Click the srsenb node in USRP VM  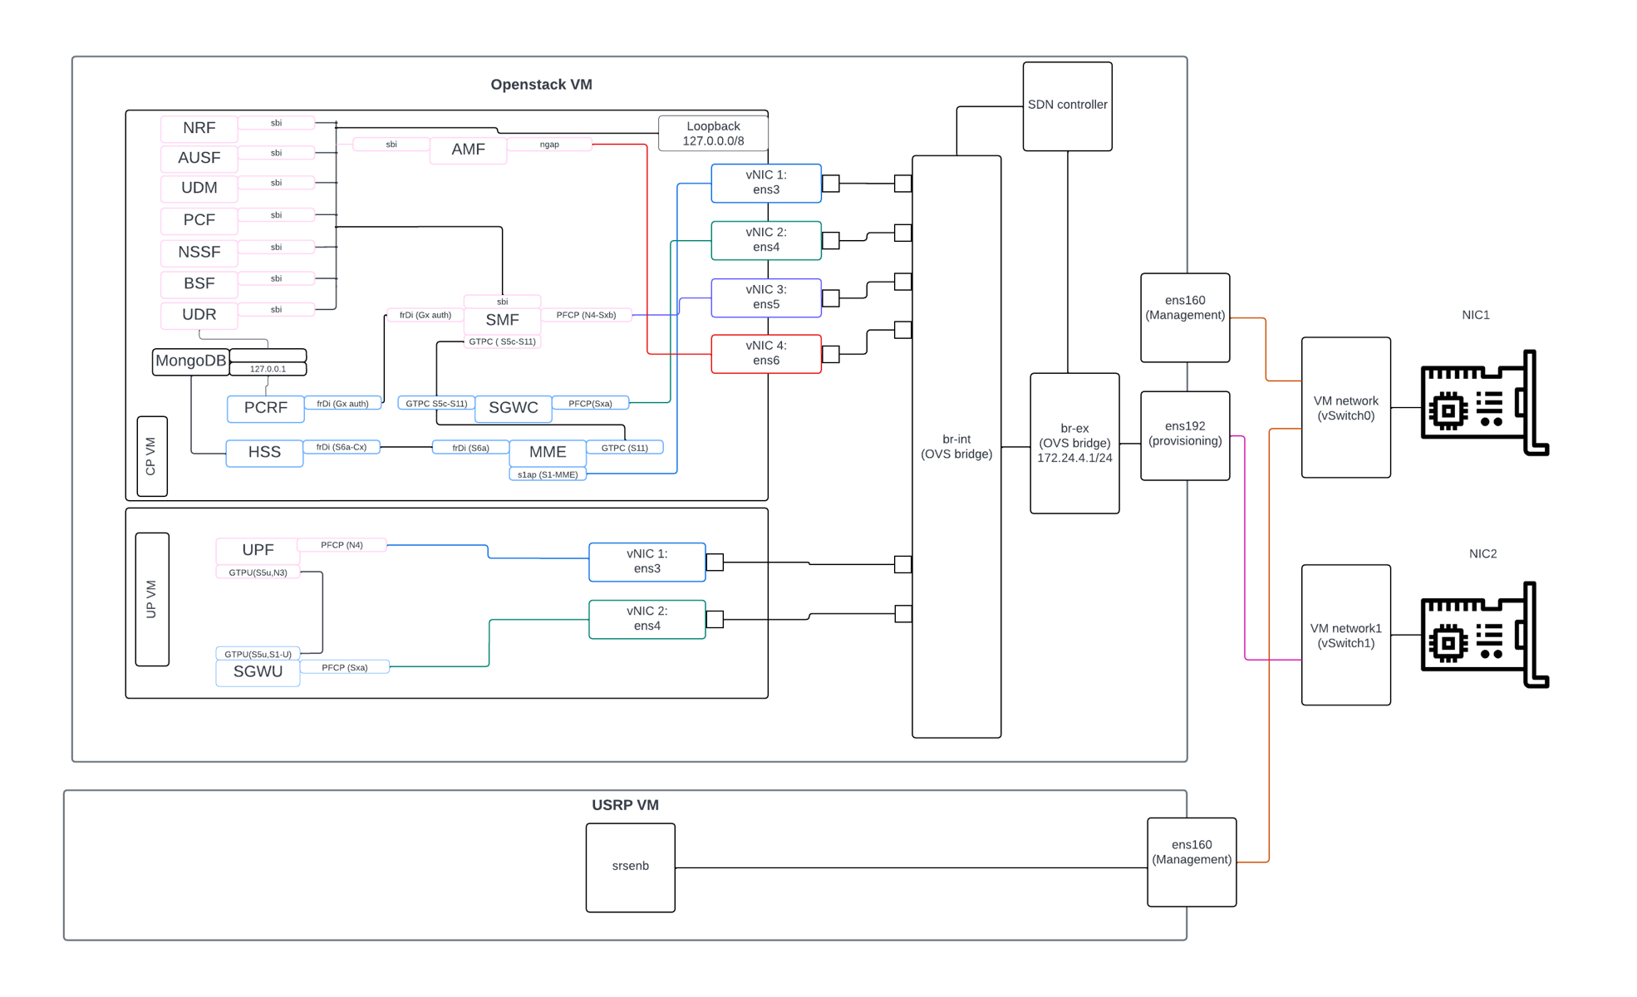coord(630,867)
